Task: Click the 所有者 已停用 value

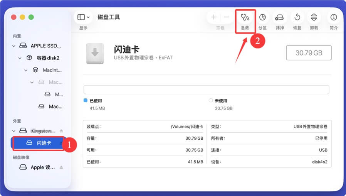Action: pos(321,139)
